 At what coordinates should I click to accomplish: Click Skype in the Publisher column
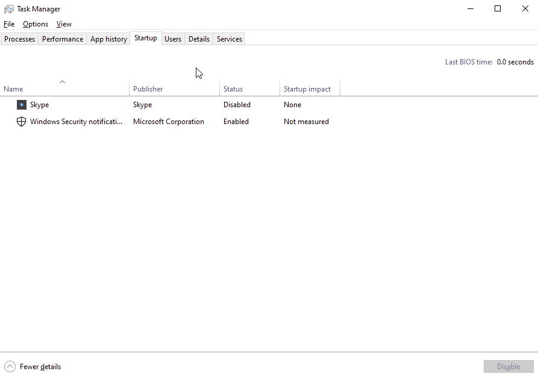(x=142, y=105)
